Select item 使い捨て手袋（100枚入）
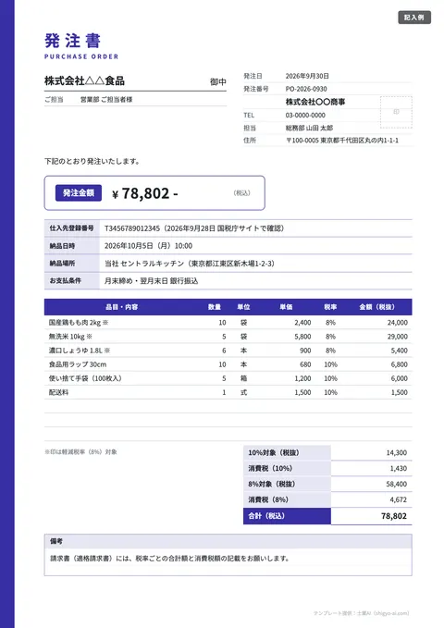 [85, 378]
